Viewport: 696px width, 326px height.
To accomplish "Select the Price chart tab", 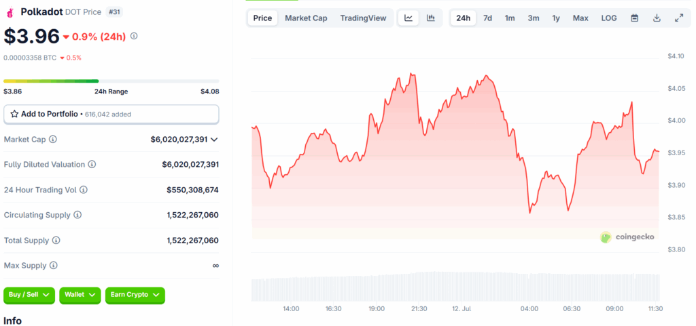I will click(x=262, y=18).
